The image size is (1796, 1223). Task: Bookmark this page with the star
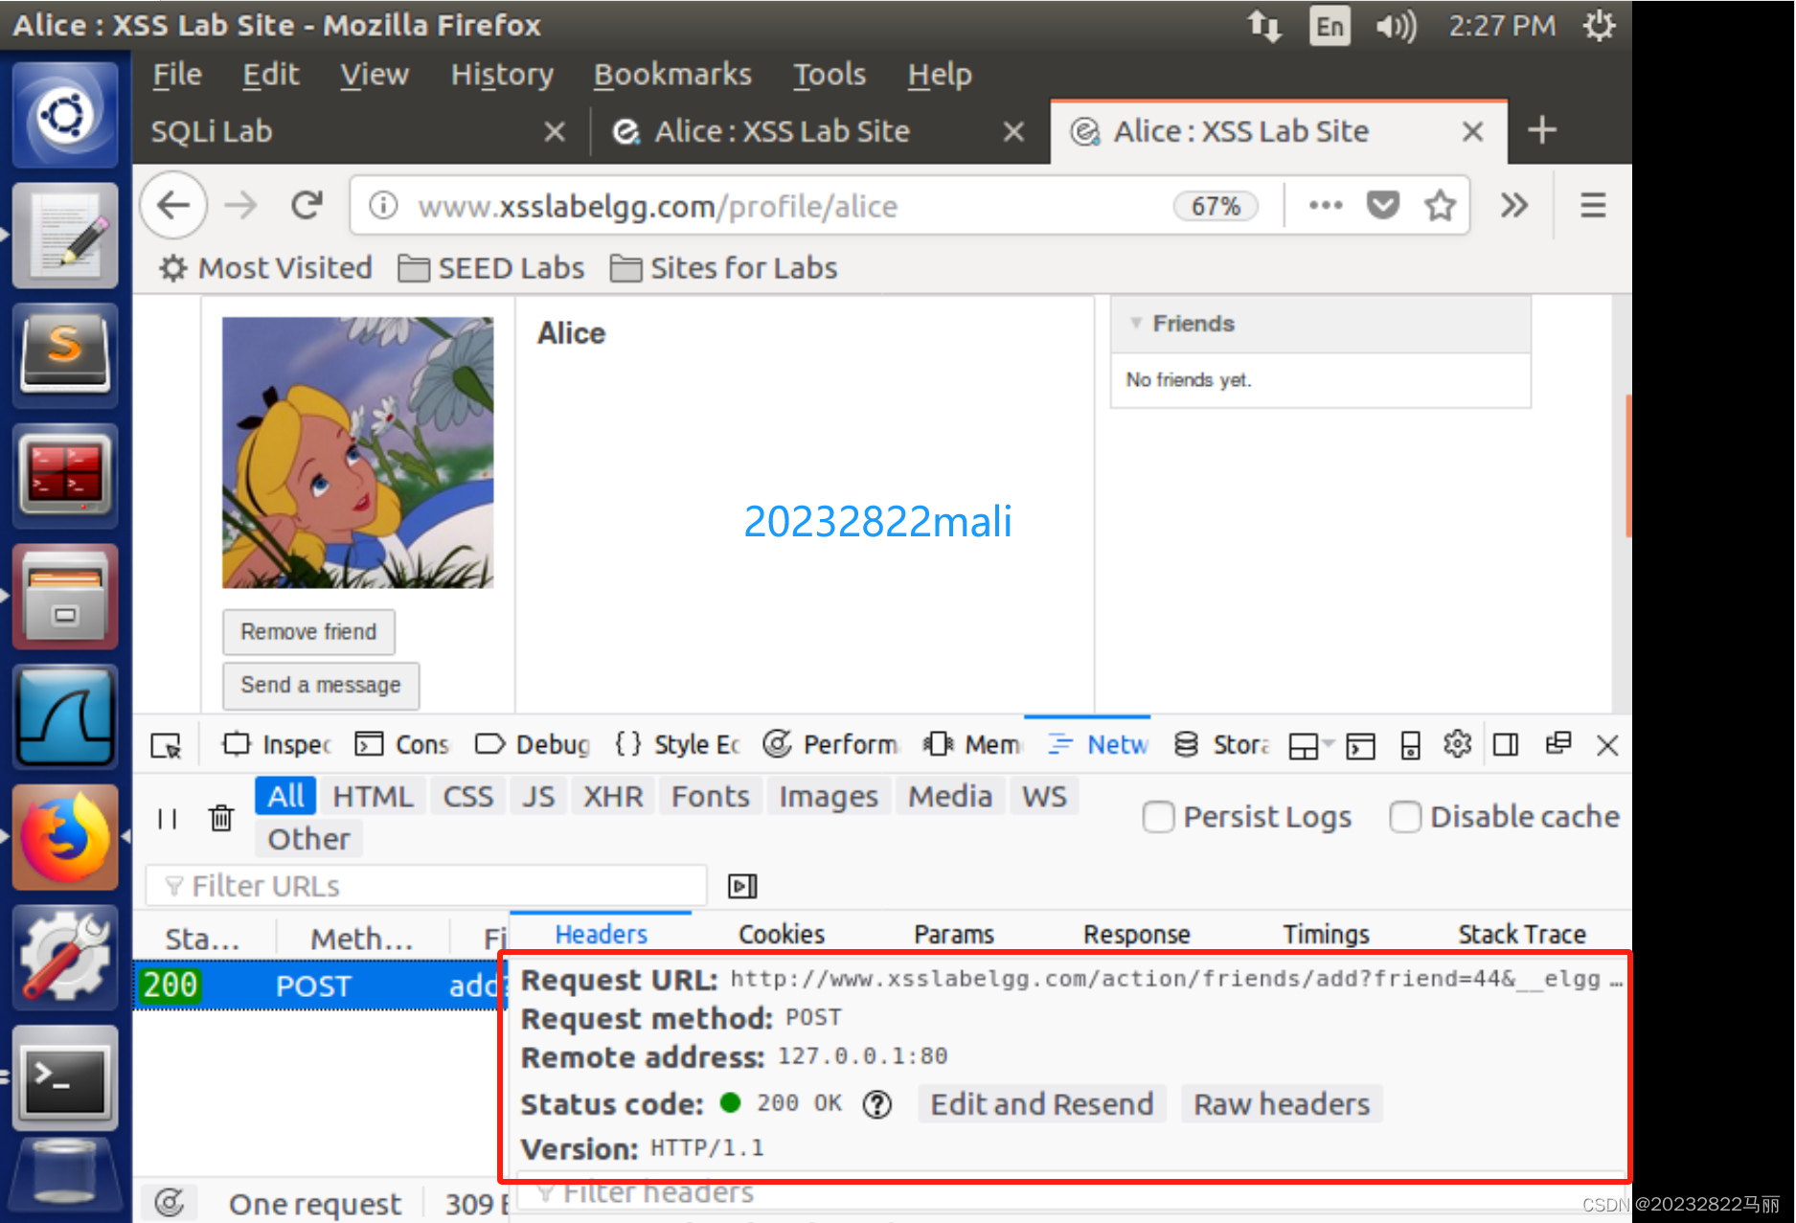pyautogui.click(x=1440, y=205)
